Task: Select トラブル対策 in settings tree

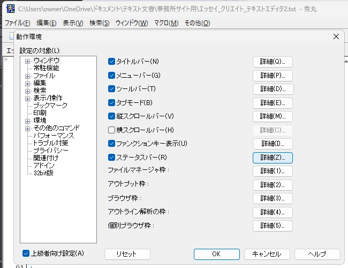Action: [x=51, y=143]
